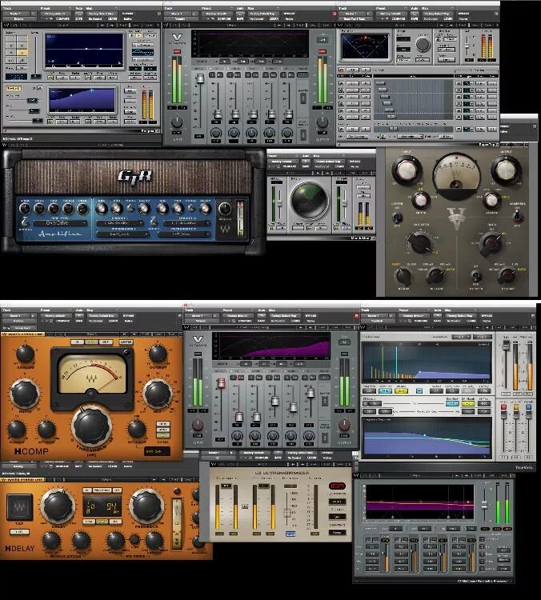Click COMPARE in the TrueVerb window header
This screenshot has width=541, height=600.
(420, 321)
